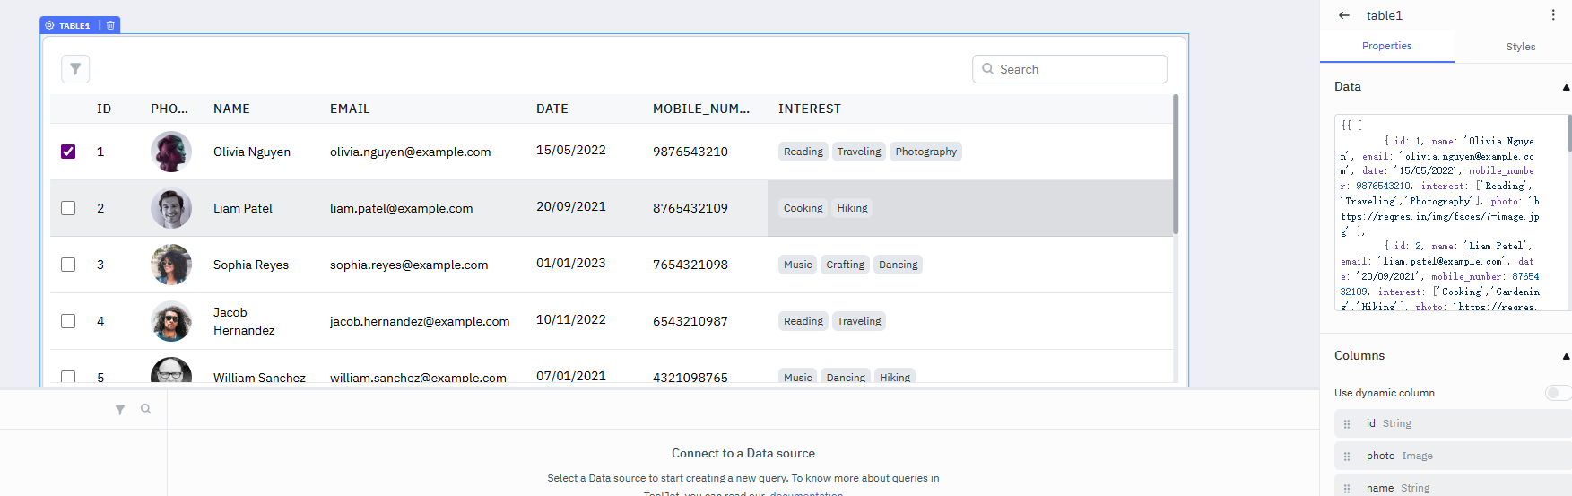The image size is (1572, 496).
Task: Grab the drag handle for id column
Action: tap(1347, 423)
